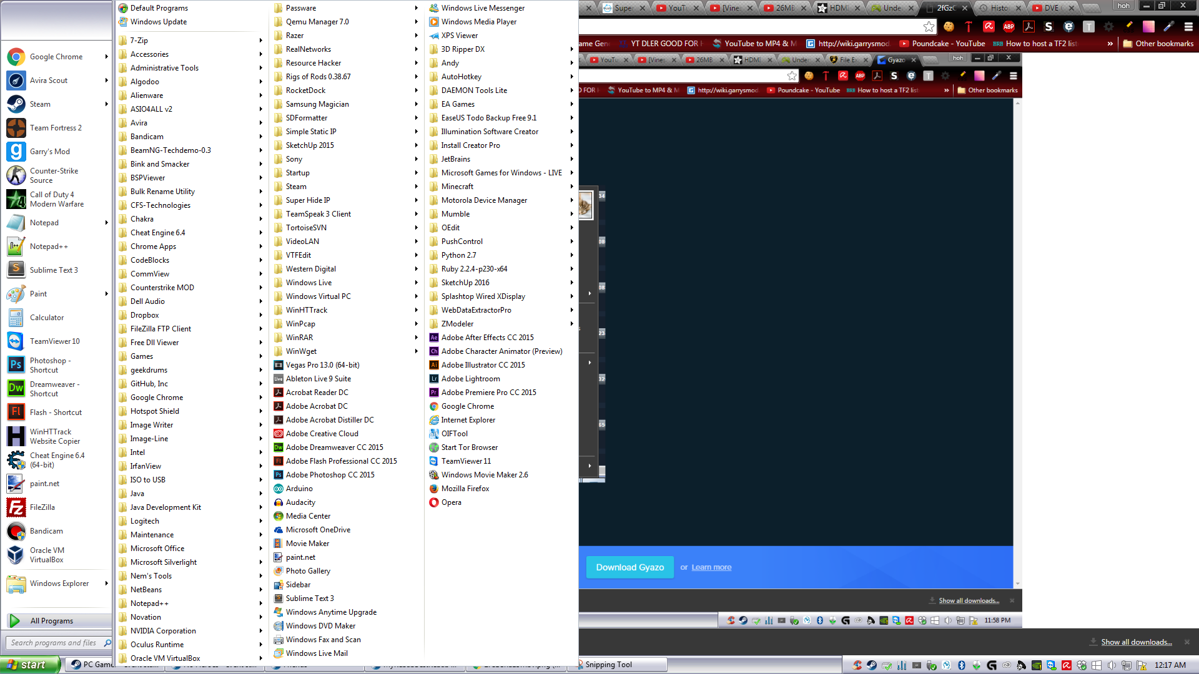Open Other bookmarks folder in outer Chrome
This screenshot has width=1199, height=674.
pos(1158,44)
